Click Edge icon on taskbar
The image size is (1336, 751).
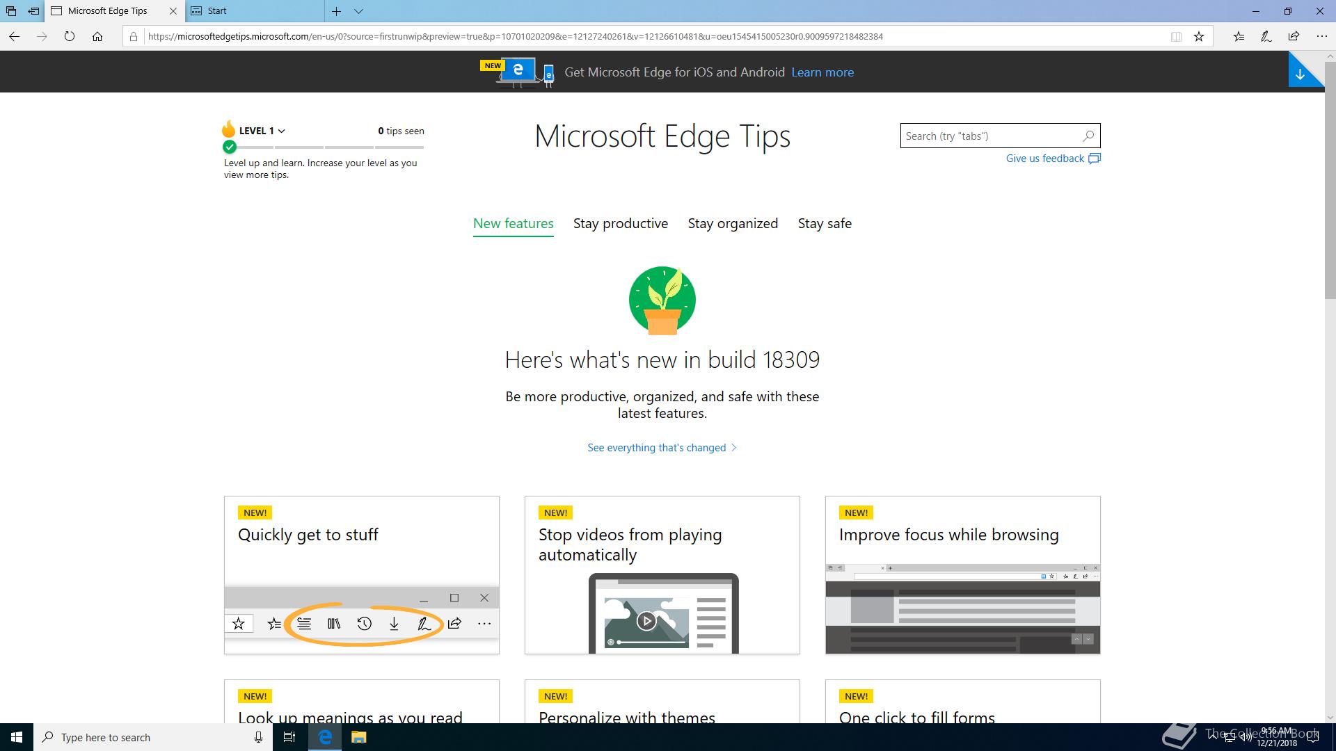[325, 737]
